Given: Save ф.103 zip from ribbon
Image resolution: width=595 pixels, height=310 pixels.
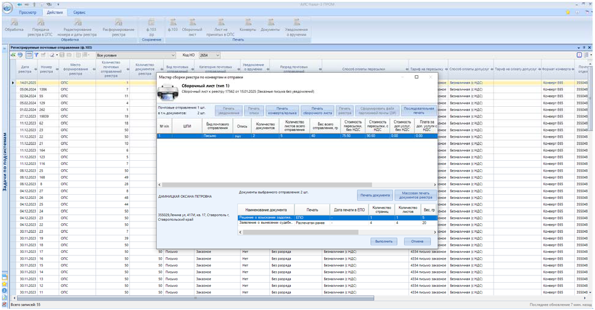Looking at the screenshot, I should click(x=151, y=24).
